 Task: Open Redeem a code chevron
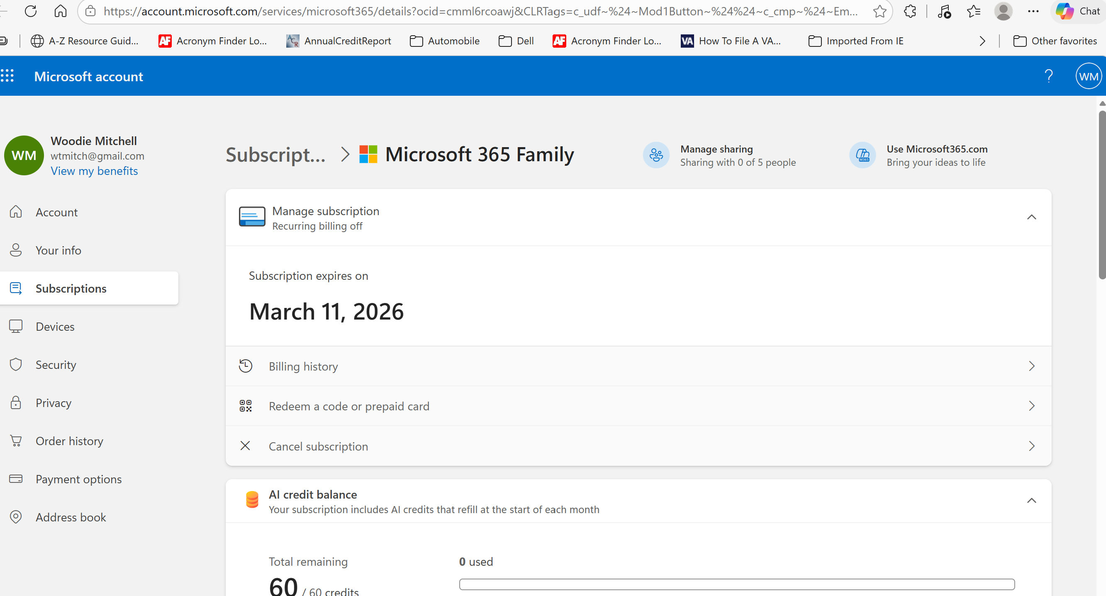[1032, 406]
